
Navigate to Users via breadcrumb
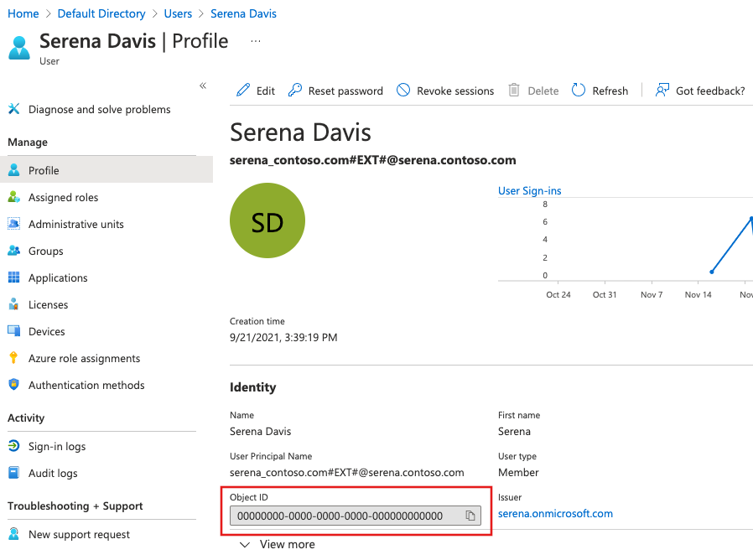[x=178, y=13]
